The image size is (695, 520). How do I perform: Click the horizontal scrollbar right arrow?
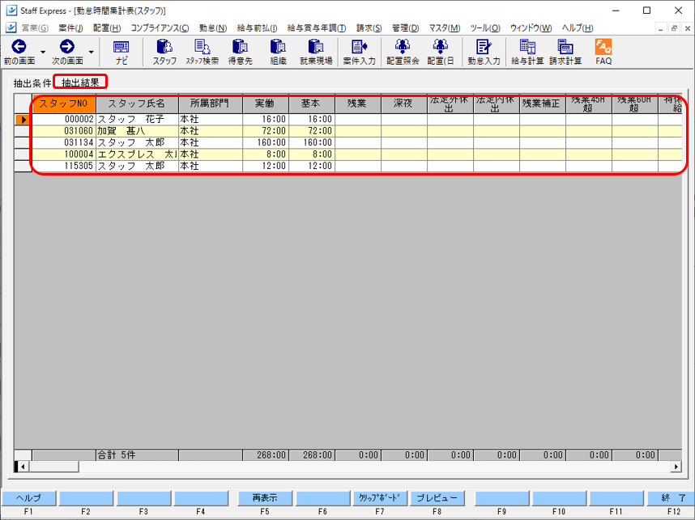[x=676, y=467]
